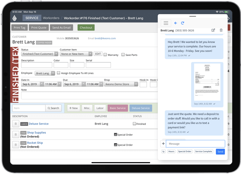241x174 pixels.
Task: Click the Message text input field
Action: tap(195, 144)
